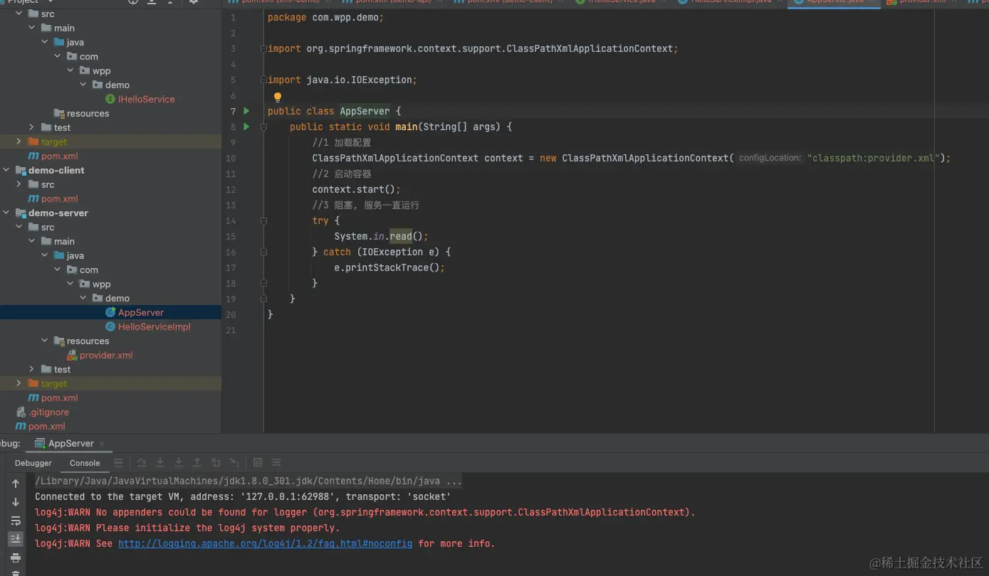989x576 pixels.
Task: Click the IHelloService interface icon
Action: 110,99
